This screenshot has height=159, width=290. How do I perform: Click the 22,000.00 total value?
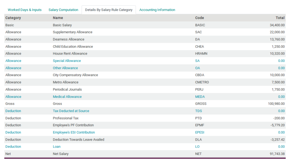pos(277,32)
